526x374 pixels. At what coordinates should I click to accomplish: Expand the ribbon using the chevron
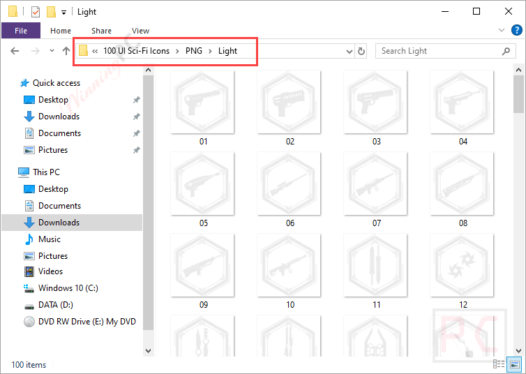pyautogui.click(x=502, y=31)
